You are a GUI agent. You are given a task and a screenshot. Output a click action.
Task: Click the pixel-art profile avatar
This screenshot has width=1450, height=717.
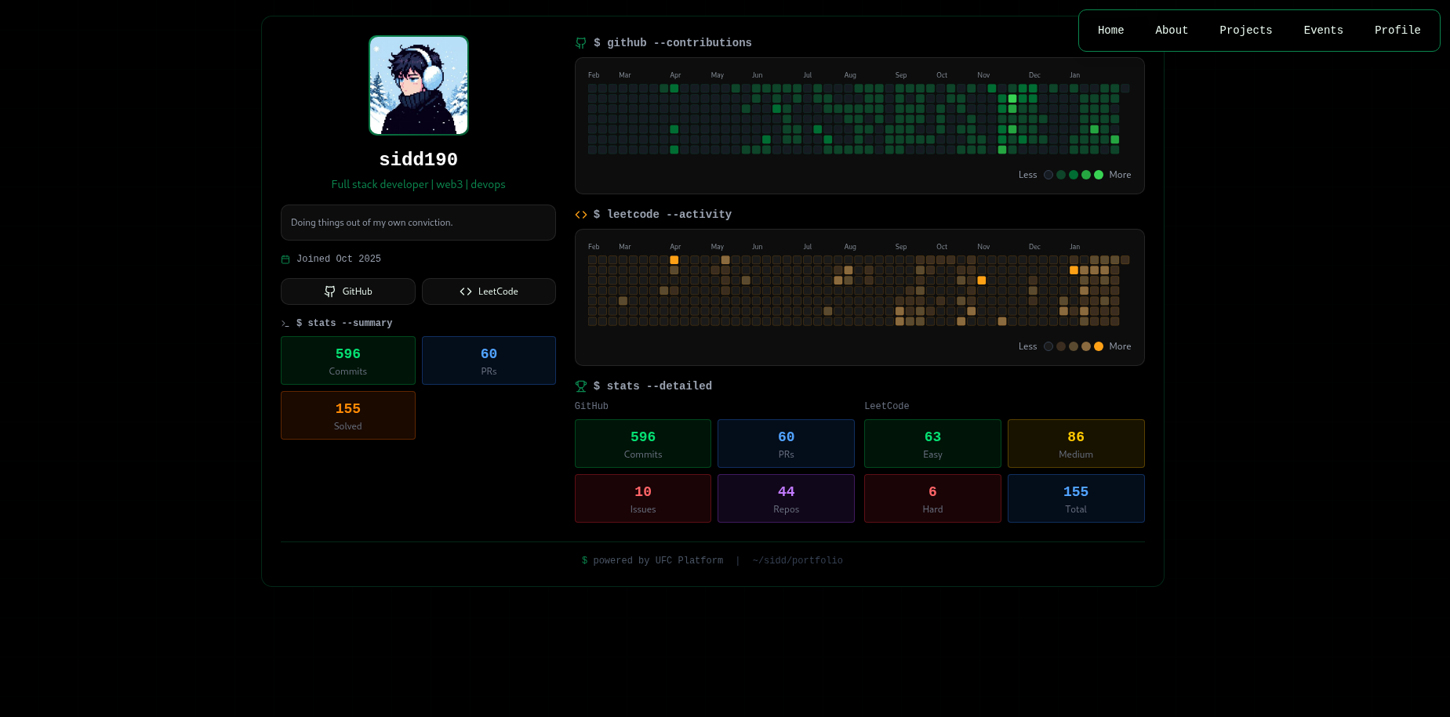419,85
